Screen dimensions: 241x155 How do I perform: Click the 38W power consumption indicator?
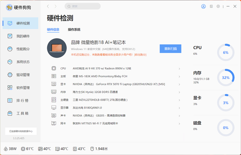(x=10, y=149)
